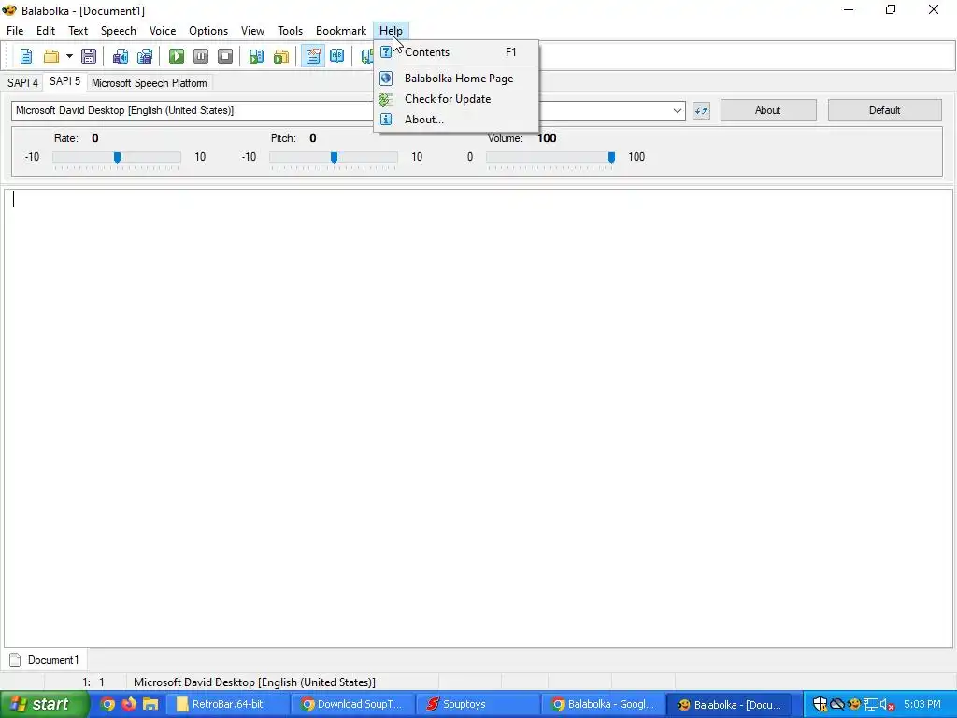Open Balabolka Home Page from Help menu

[x=456, y=79]
